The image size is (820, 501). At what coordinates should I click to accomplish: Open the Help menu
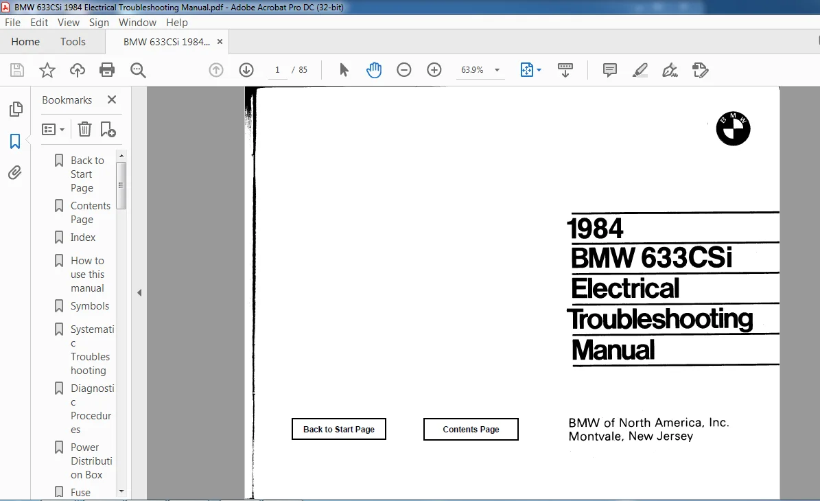(x=177, y=23)
